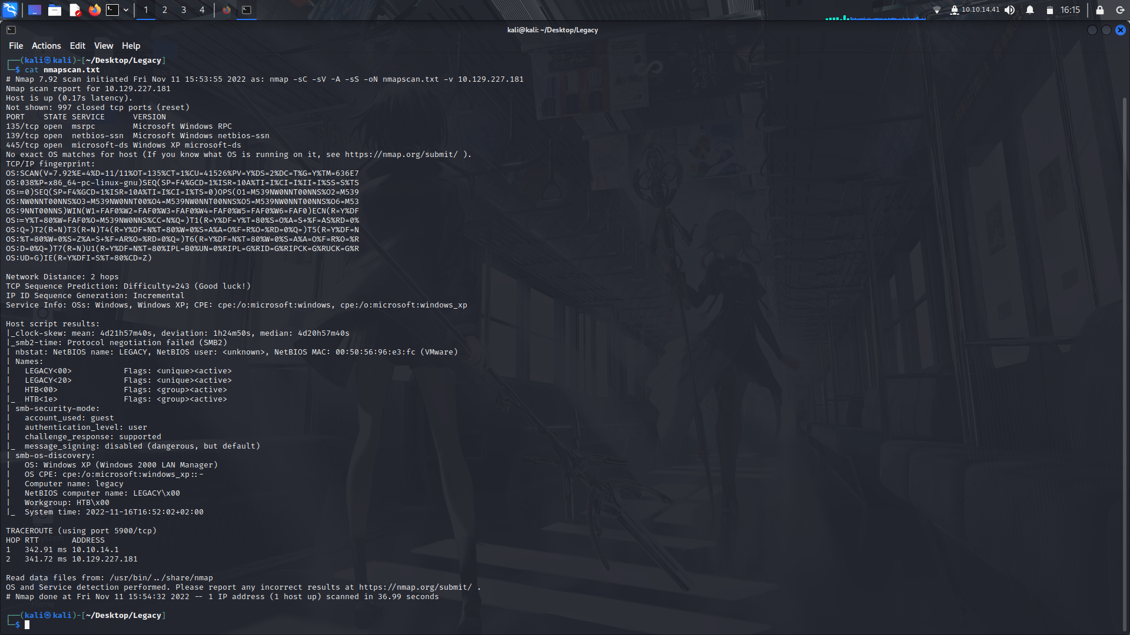Switch to workspace 4
Viewport: 1130px width, 635px height.
pos(202,10)
